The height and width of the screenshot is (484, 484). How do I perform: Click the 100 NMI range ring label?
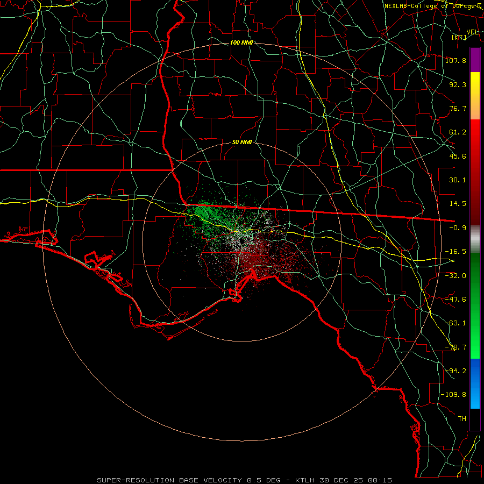pyautogui.click(x=241, y=42)
